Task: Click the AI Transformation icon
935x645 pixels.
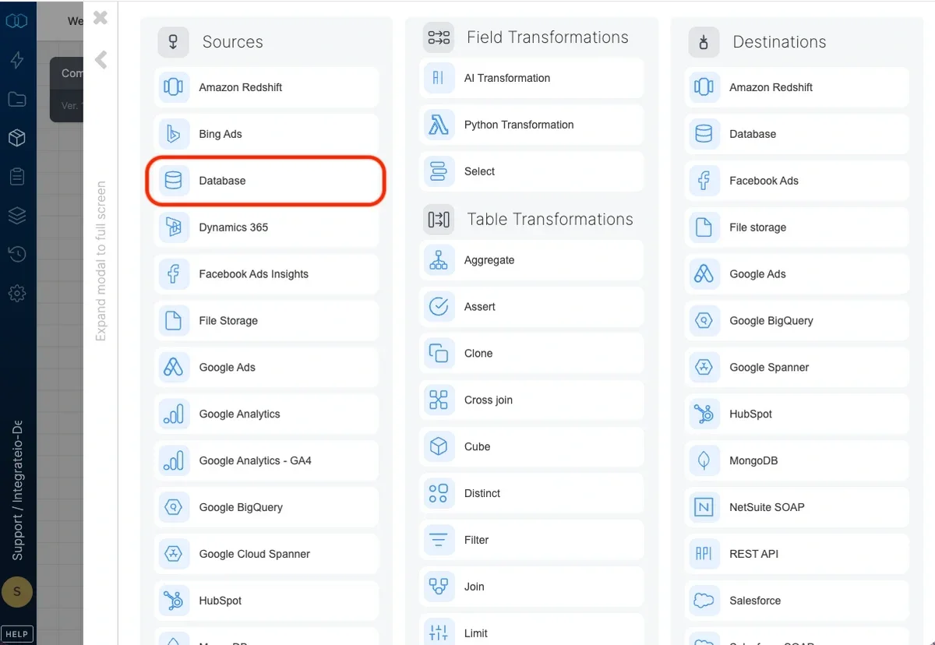Action: [x=439, y=78]
